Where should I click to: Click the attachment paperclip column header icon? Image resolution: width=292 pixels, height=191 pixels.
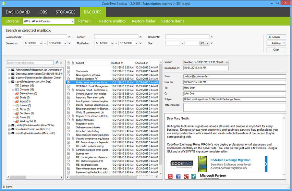tap(73, 63)
